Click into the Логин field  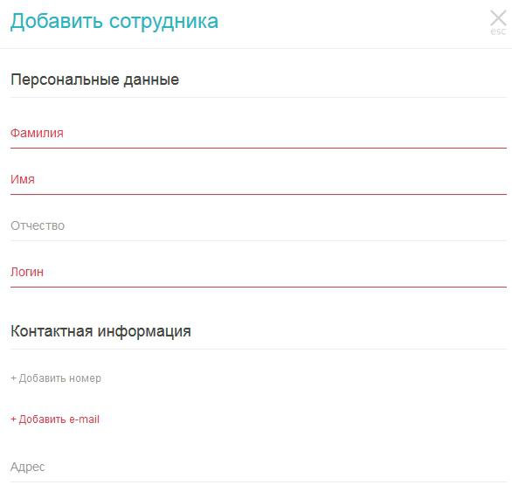(x=259, y=273)
